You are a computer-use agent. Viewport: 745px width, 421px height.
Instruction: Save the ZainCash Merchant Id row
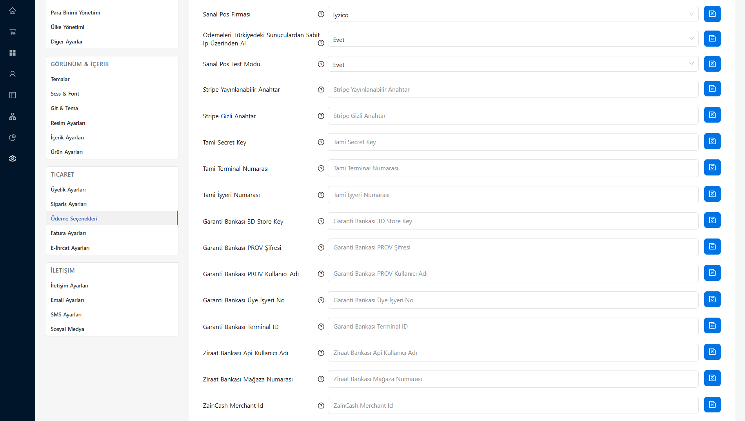tap(712, 405)
